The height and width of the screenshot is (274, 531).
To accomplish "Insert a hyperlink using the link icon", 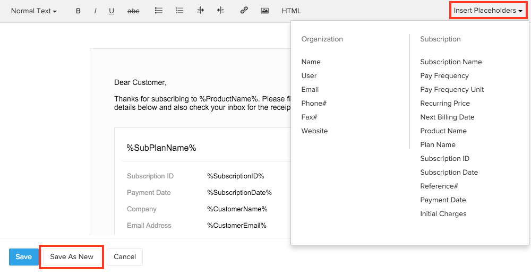I will pyautogui.click(x=244, y=11).
